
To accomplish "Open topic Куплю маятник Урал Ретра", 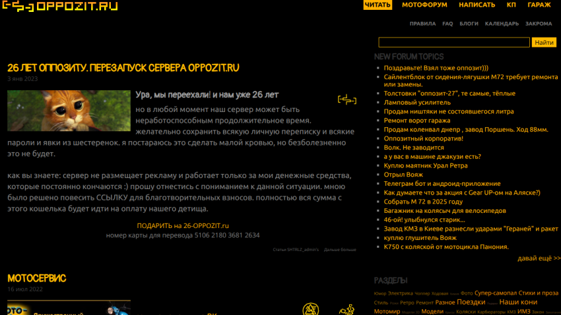I will [426, 165].
